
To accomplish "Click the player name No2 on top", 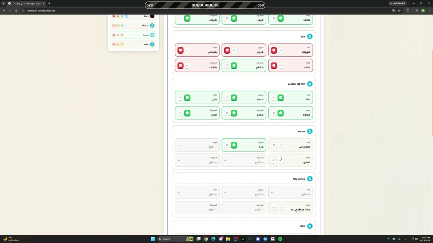I will pos(299,179).
